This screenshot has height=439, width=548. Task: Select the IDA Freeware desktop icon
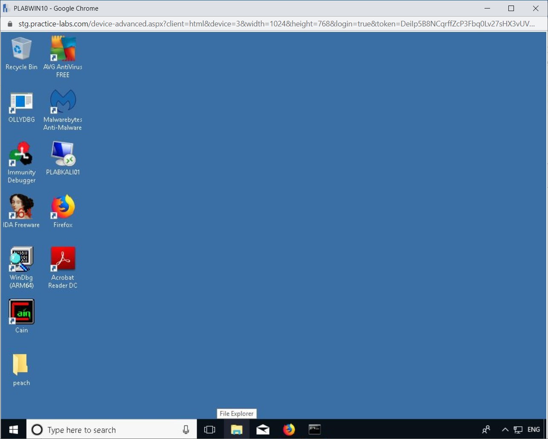tap(21, 207)
